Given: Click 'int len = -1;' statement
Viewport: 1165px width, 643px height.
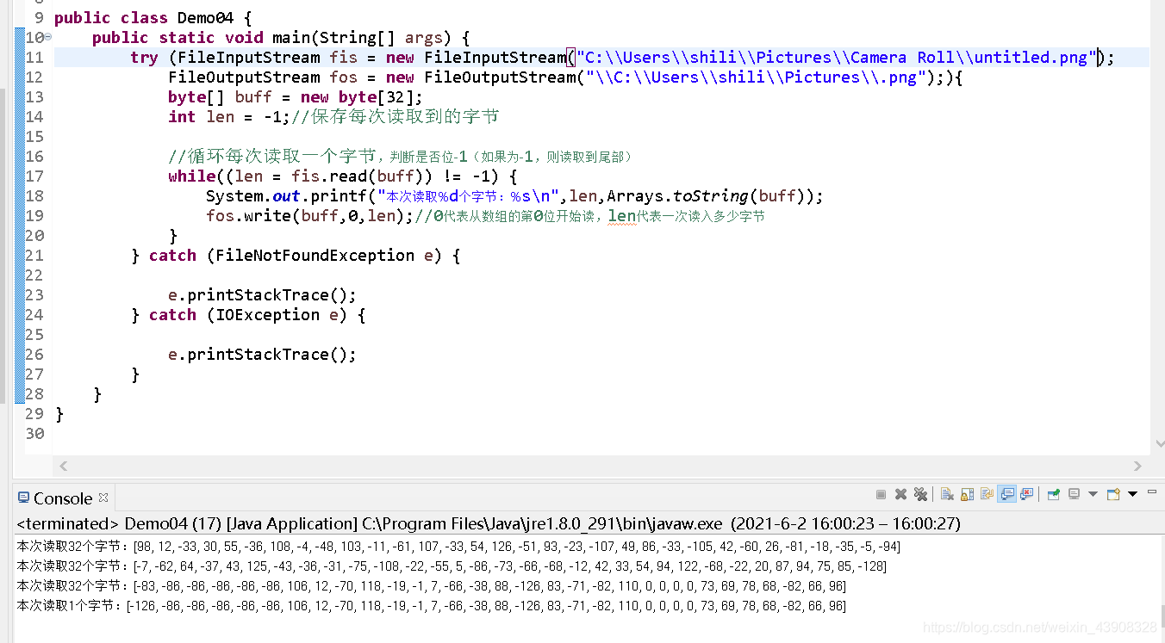Looking at the screenshot, I should (229, 117).
